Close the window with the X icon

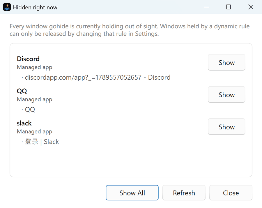[251, 7]
